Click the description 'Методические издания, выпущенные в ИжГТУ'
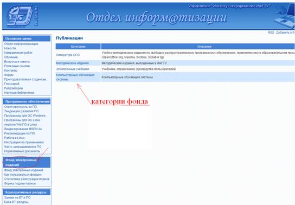The width and height of the screenshot is (295, 205). 134,63
